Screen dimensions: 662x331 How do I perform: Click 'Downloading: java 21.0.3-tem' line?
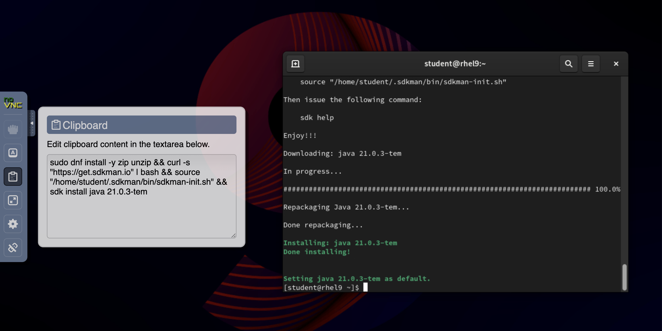tap(342, 153)
